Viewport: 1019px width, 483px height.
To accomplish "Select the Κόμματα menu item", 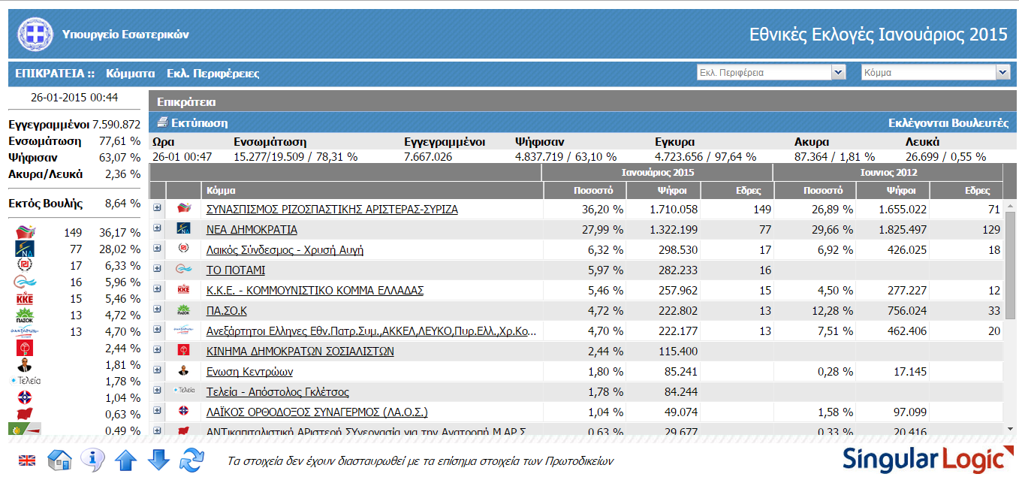I will click(130, 74).
